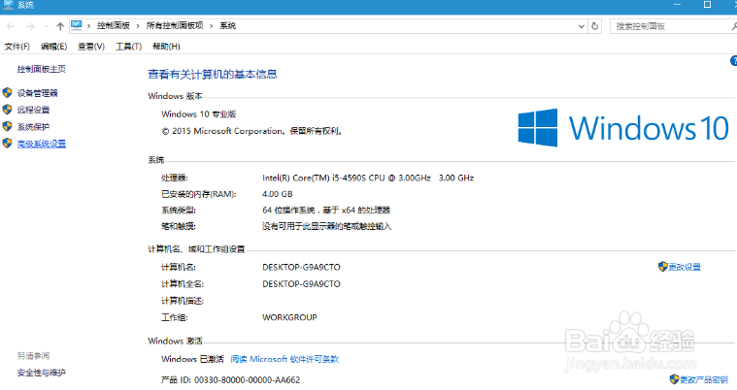Image resolution: width=737 pixels, height=390 pixels.
Task: Open 远程设置 from sidebar
Action: click(33, 110)
